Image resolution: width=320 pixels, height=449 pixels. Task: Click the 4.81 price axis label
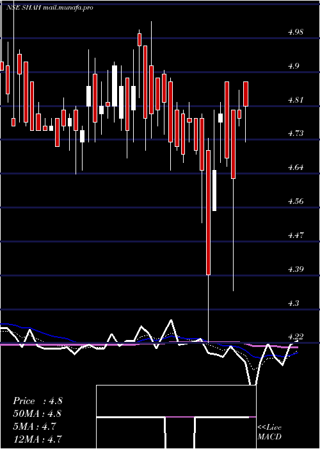coord(296,99)
